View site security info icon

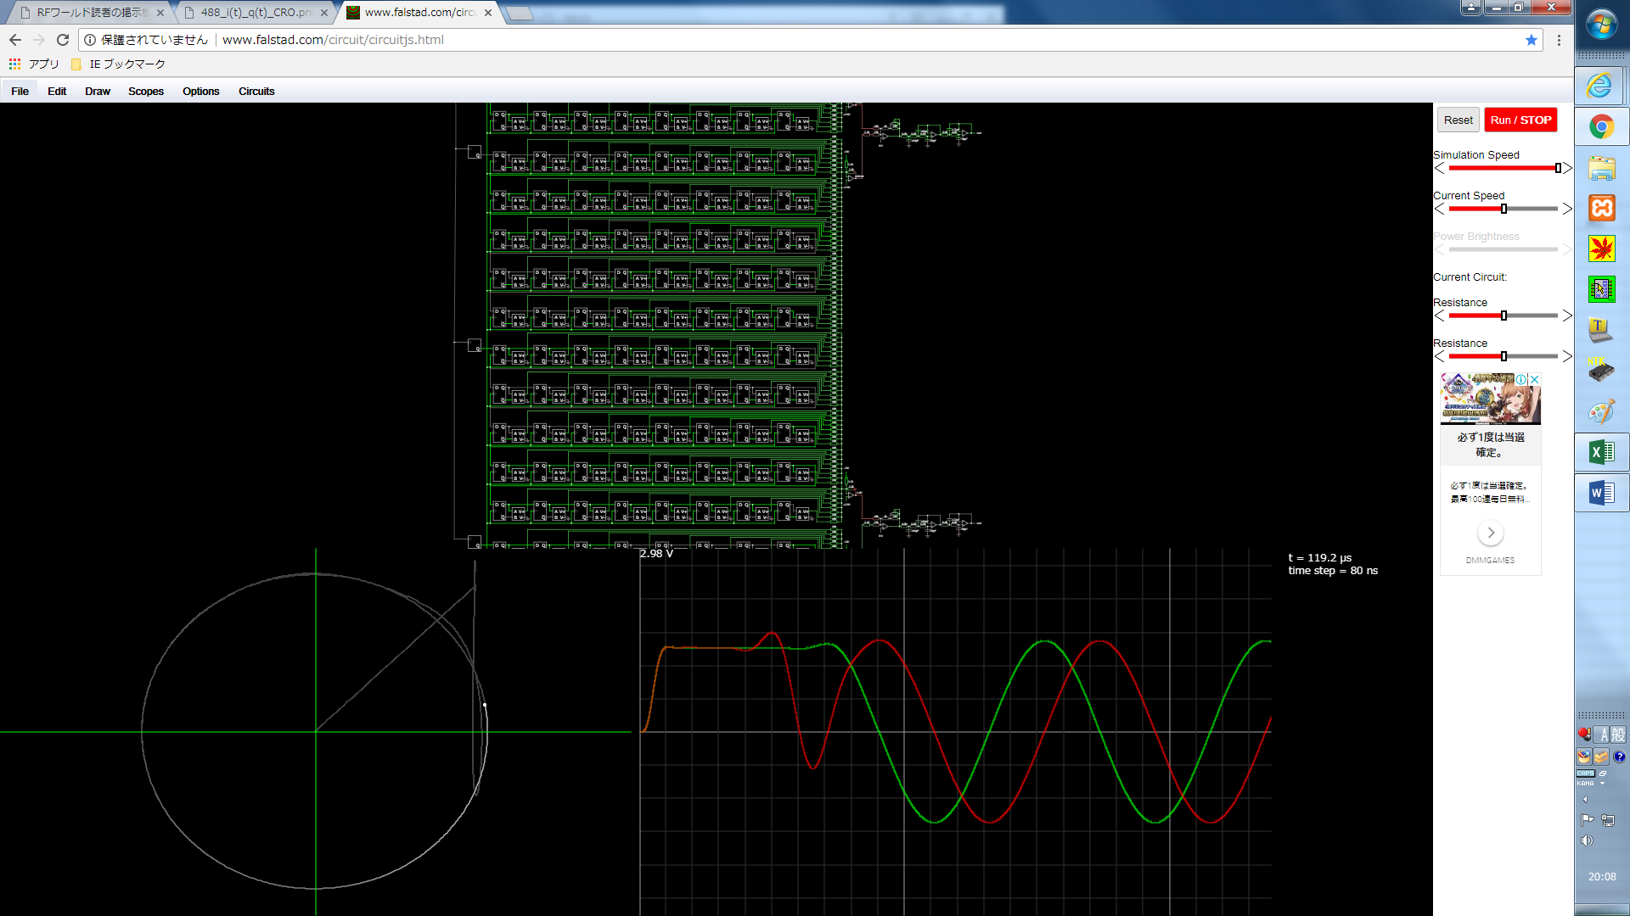(x=90, y=40)
